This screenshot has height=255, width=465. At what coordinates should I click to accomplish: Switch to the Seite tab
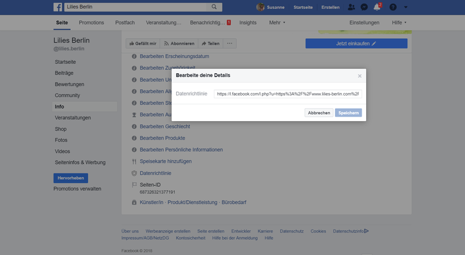pos(62,22)
